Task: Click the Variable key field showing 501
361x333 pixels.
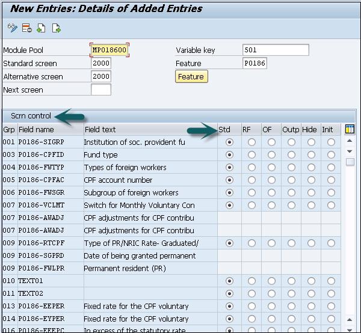Action: [276, 50]
